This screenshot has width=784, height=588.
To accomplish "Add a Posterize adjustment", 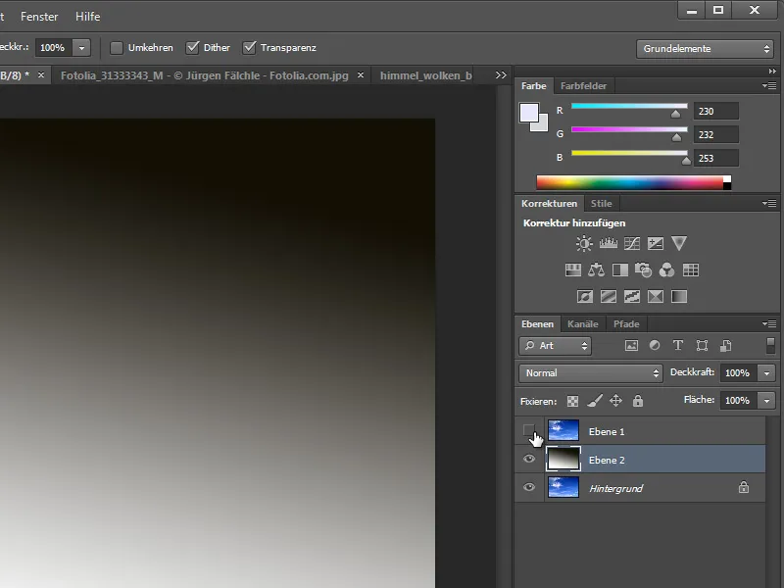I will click(608, 297).
